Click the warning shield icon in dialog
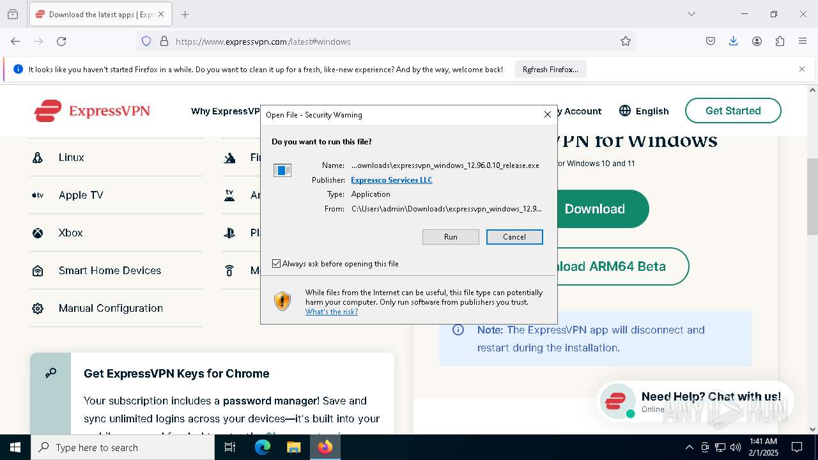 pos(282,301)
